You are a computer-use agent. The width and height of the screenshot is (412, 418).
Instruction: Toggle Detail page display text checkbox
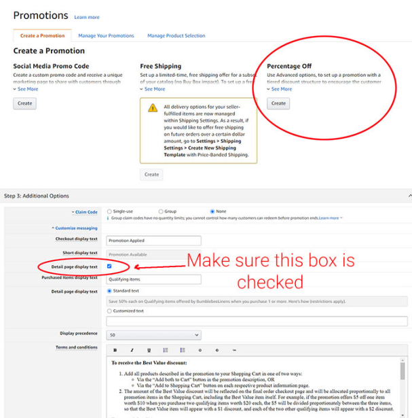109,266
